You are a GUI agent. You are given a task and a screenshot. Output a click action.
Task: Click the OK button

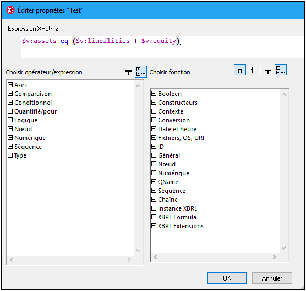point(227,278)
